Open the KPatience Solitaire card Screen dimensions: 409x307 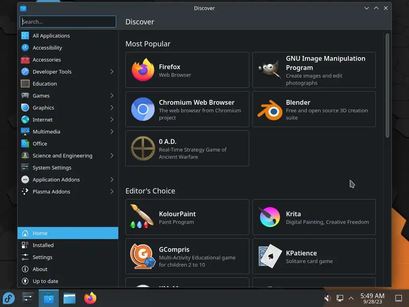click(x=314, y=256)
